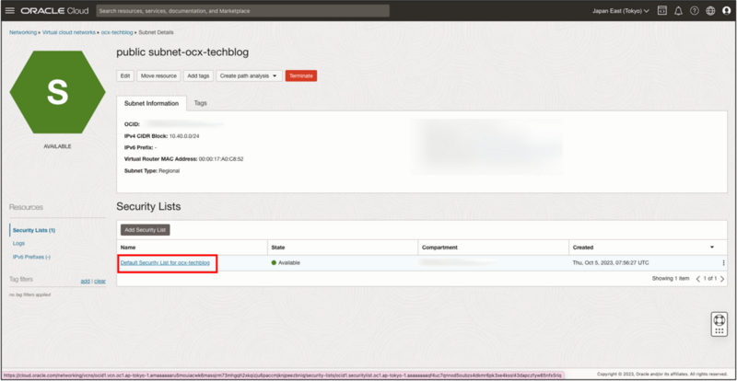Expand the Japan East (Tokyo) region selector
Screen dimensions: 737x381
[620, 10]
